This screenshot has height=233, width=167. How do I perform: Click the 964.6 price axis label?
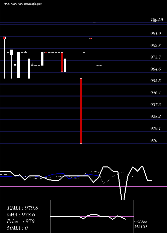[156, 69]
